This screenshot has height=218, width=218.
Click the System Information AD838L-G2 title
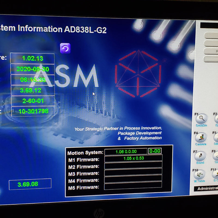coord(53,29)
